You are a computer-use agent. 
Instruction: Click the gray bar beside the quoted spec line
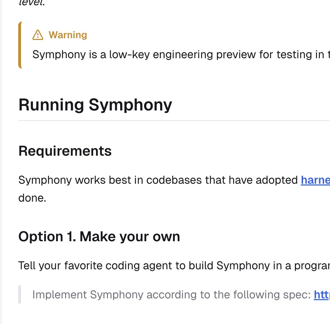[x=20, y=294]
